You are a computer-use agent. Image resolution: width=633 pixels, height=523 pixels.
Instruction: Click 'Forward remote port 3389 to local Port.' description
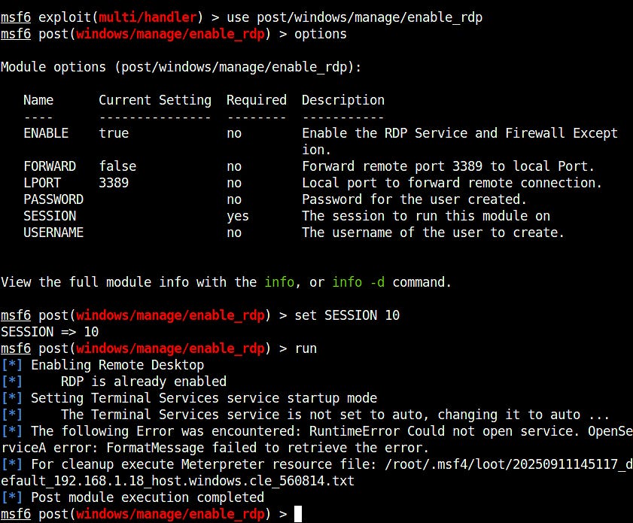click(x=448, y=166)
